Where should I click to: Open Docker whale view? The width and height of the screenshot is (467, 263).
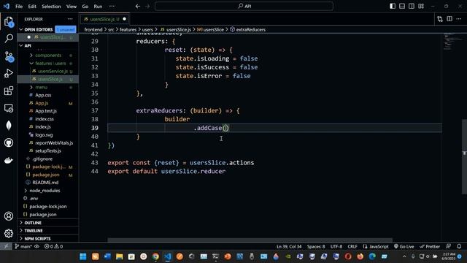click(9, 160)
